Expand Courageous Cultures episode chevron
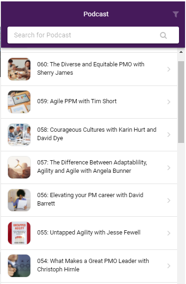The height and width of the screenshot is (284, 186). 169,135
